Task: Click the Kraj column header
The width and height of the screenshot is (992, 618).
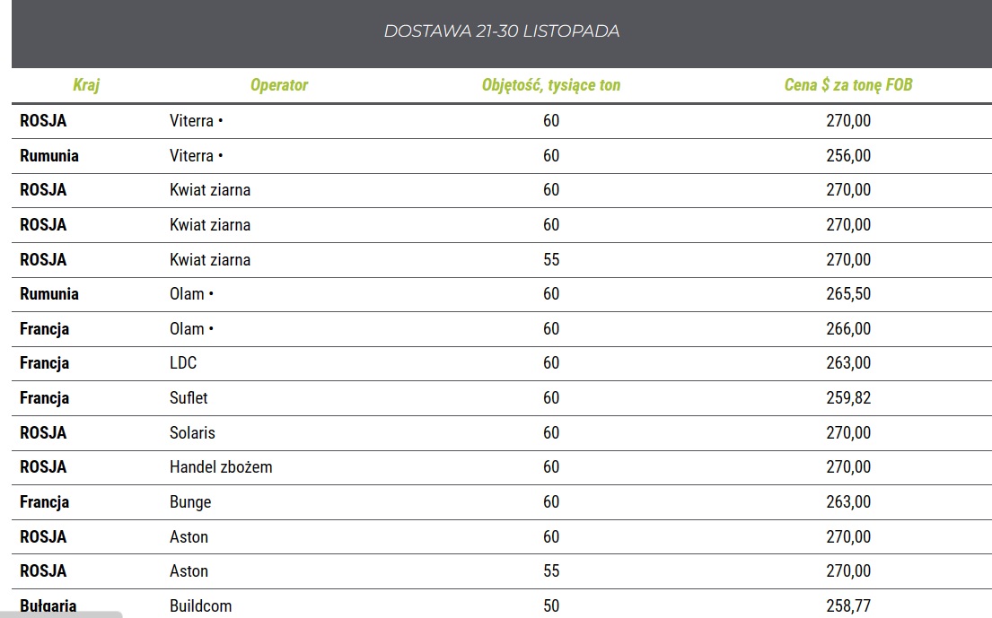Action: pos(86,85)
